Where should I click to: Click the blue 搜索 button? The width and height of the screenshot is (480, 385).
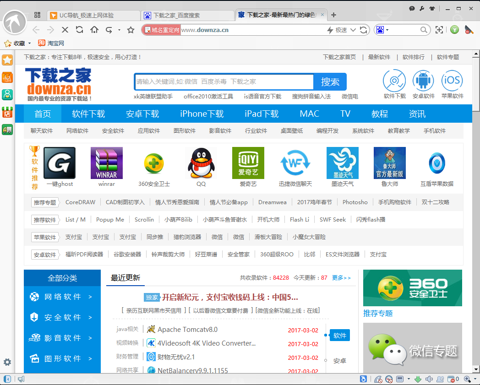coord(330,81)
